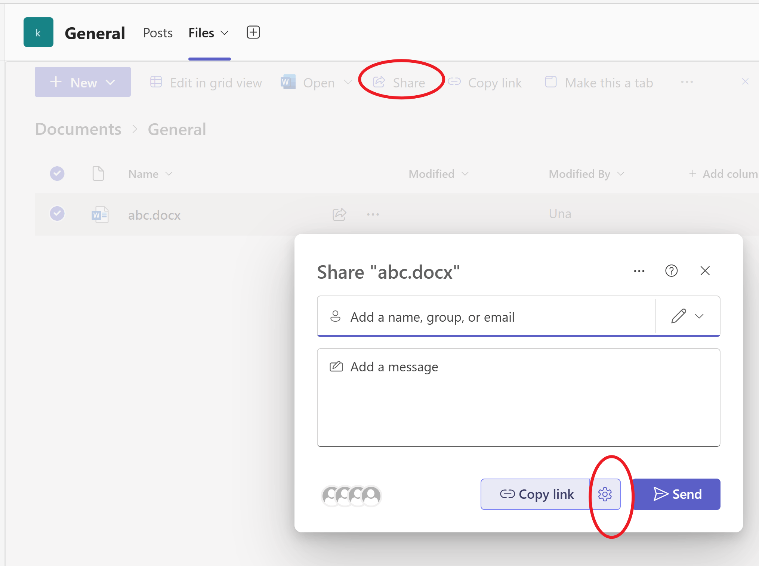Image resolution: width=759 pixels, height=566 pixels.
Task: Click the Add a message box
Action: point(519,398)
